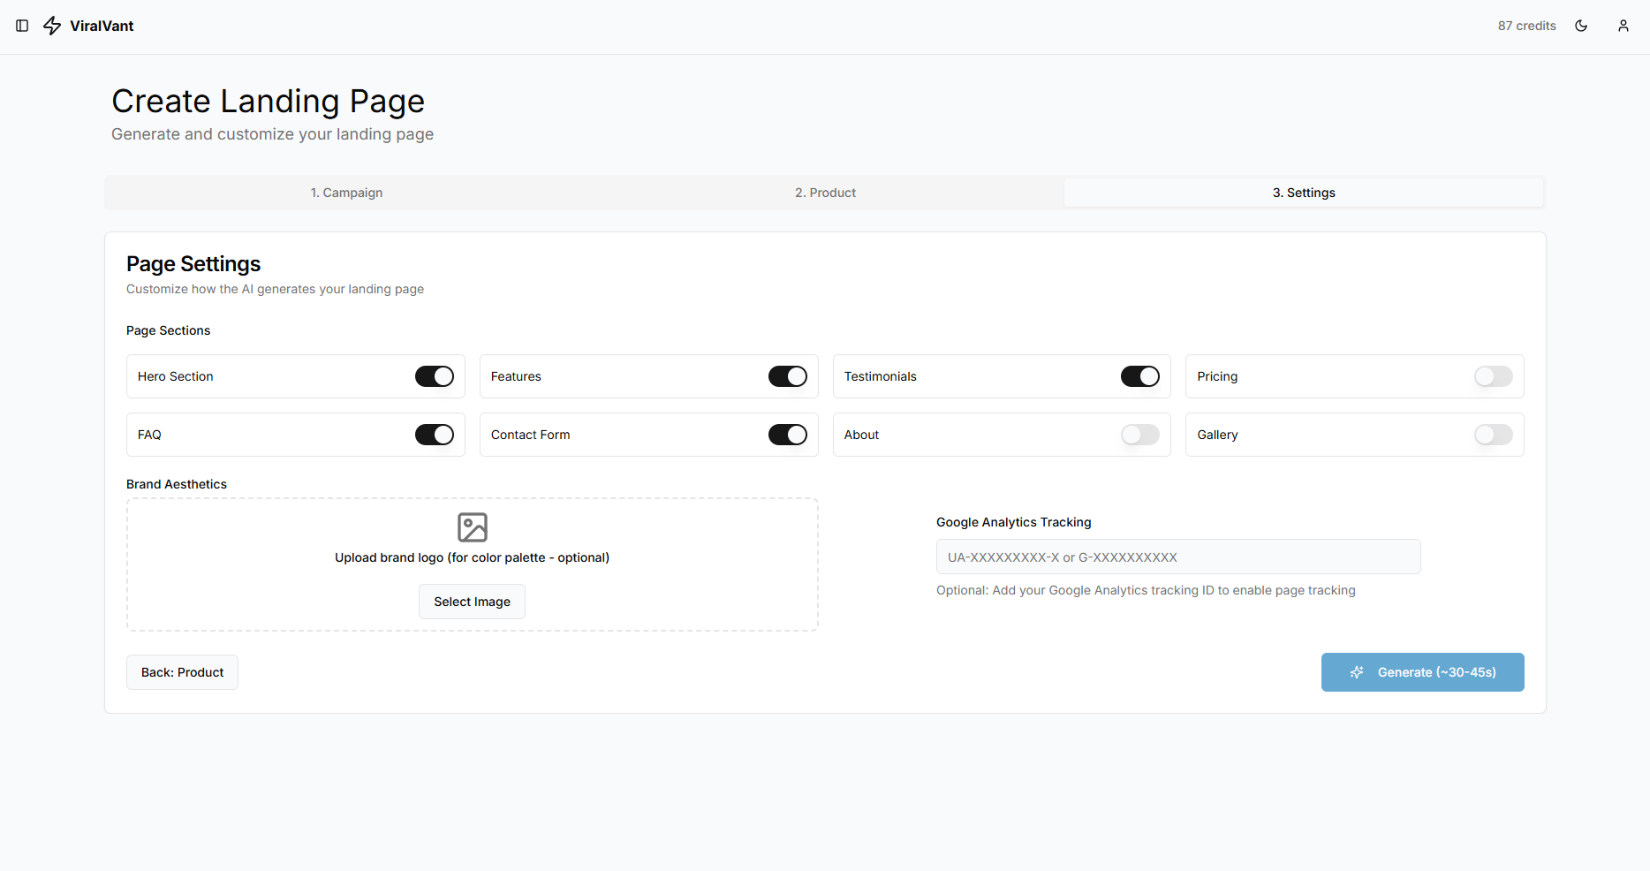Image resolution: width=1650 pixels, height=871 pixels.
Task: Click Generate (~30-45s) button
Action: click(x=1422, y=672)
